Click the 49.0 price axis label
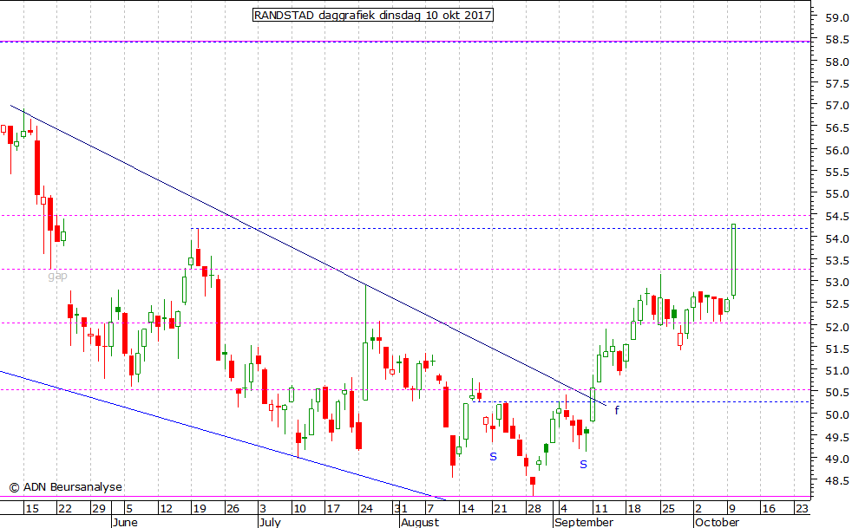The width and height of the screenshot is (852, 528). (836, 459)
